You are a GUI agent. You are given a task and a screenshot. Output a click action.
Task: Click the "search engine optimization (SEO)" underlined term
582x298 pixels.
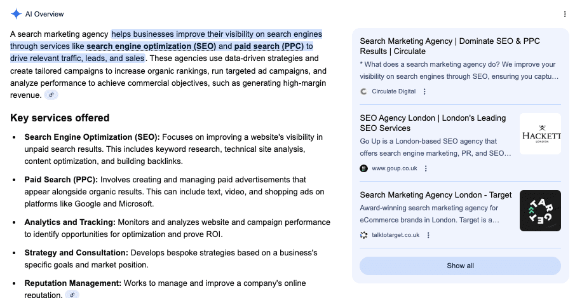pyautogui.click(x=151, y=46)
